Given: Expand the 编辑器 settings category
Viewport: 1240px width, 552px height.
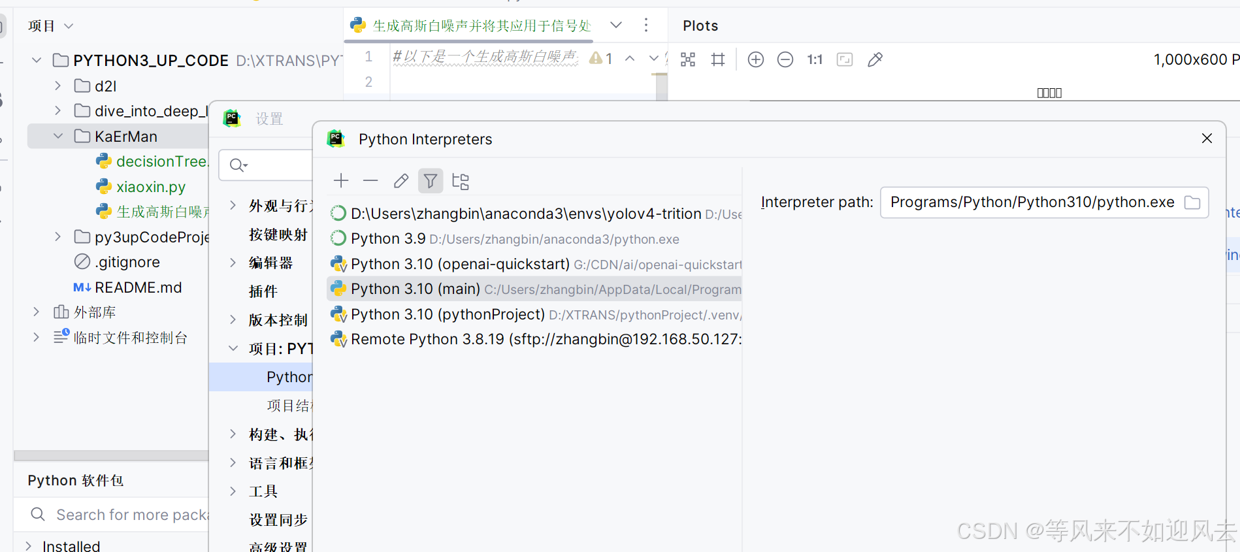Looking at the screenshot, I should coord(233,263).
